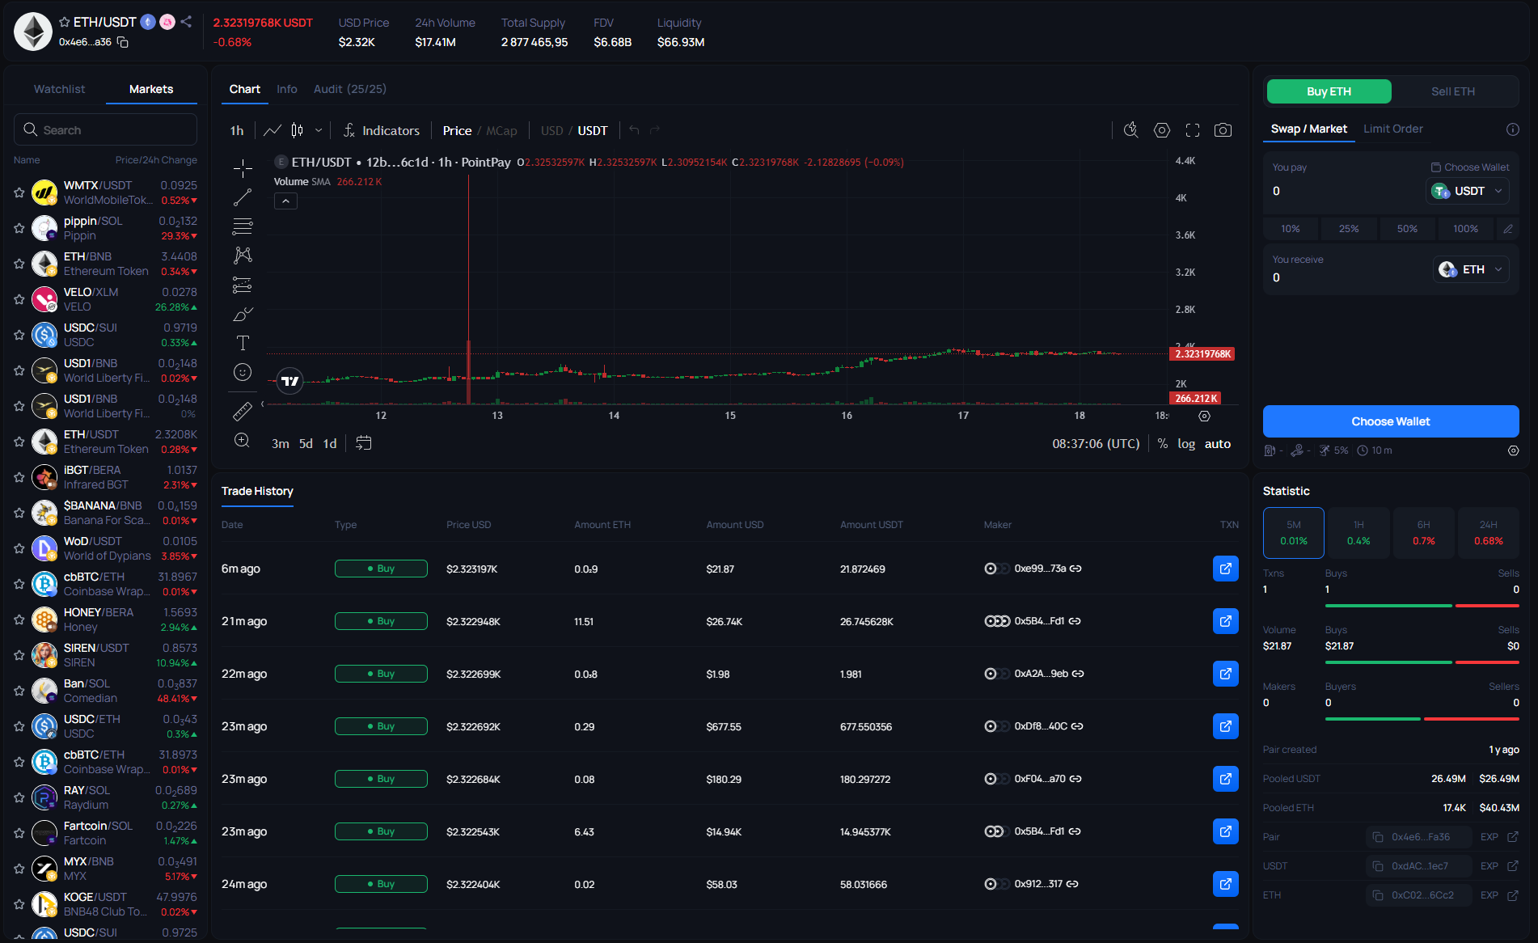
Task: Switch to the Watchlist tab
Action: (59, 89)
